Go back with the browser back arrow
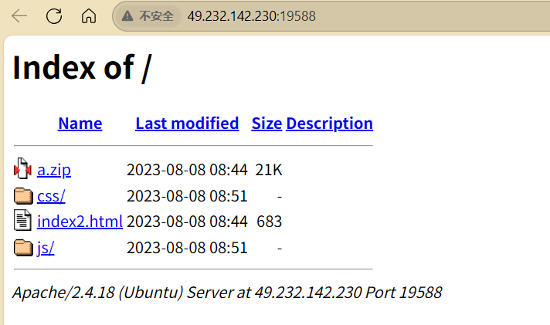Viewport: 550px width, 325px height. tap(19, 16)
